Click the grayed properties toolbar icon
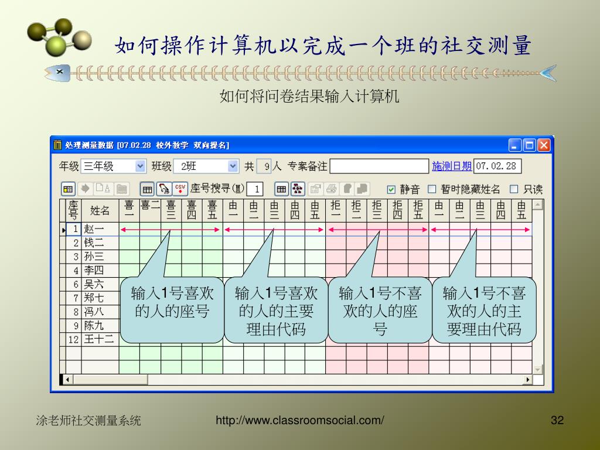Screen dimensions: 600x450 (x=315, y=189)
